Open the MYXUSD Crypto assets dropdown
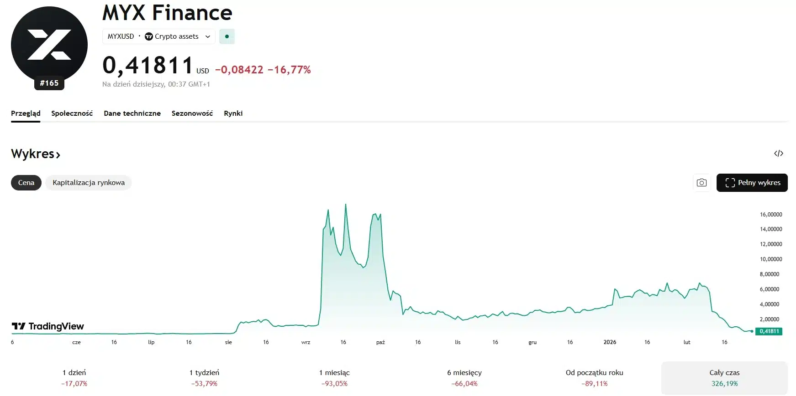796x396 pixels. click(x=158, y=36)
